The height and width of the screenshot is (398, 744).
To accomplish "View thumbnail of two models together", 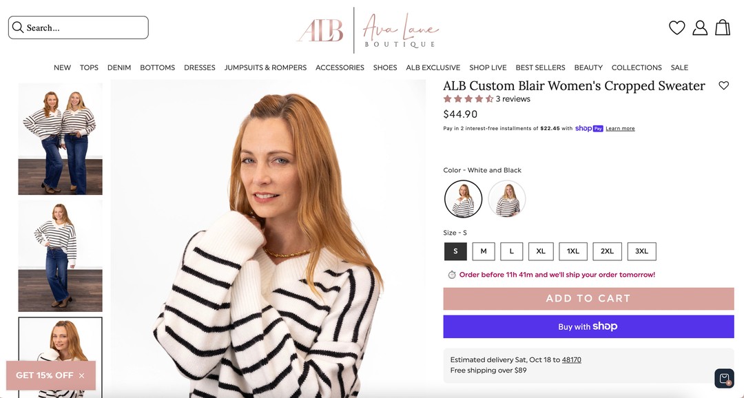I will click(x=60, y=139).
